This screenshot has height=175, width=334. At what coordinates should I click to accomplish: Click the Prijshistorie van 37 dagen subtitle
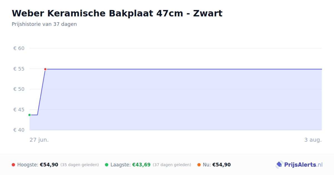tap(44, 24)
